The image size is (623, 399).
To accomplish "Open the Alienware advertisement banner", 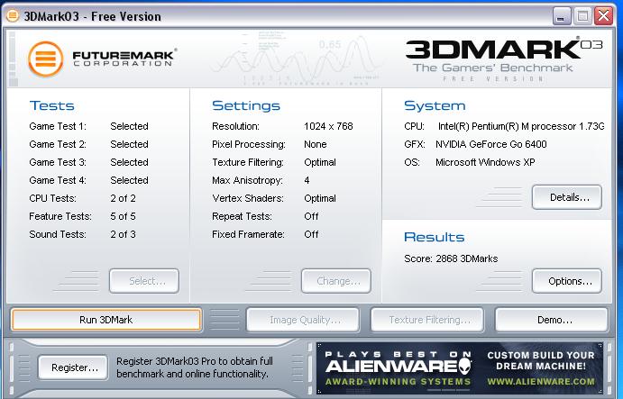I will click(x=460, y=368).
